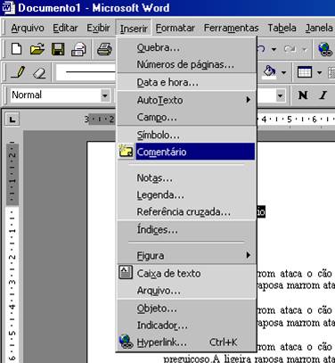Click the Print icon in the toolbar
The height and width of the screenshot is (363, 335).
(104, 49)
